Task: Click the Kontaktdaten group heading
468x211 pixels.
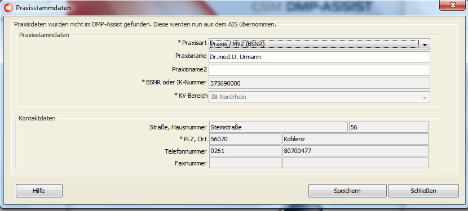Action: pos(37,118)
